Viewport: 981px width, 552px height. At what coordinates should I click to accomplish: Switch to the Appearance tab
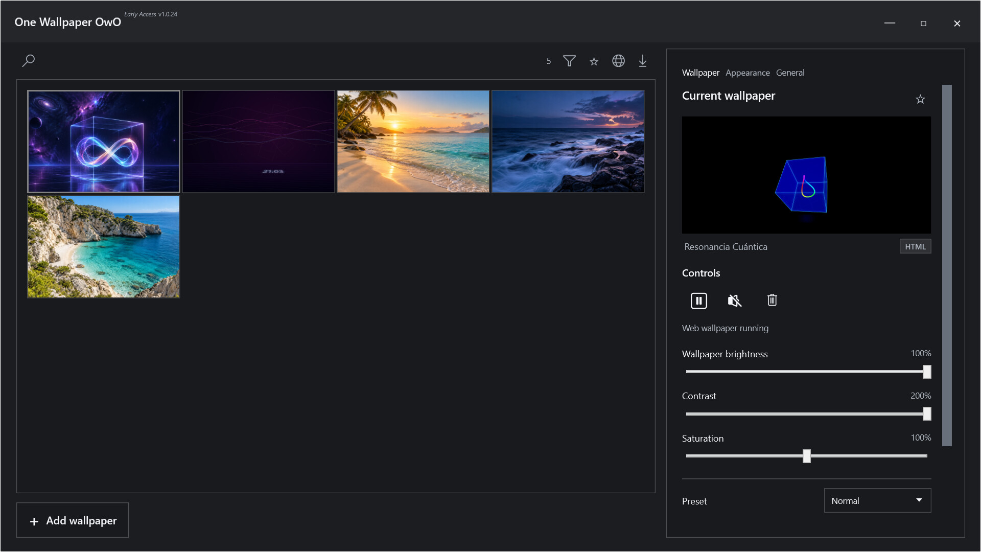[748, 73]
